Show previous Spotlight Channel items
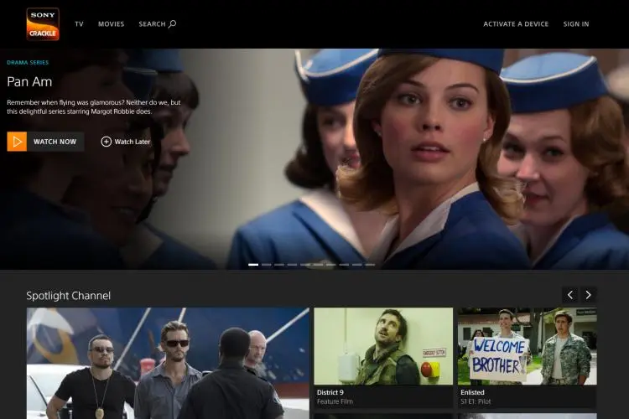This screenshot has height=419, width=629. 570,295
